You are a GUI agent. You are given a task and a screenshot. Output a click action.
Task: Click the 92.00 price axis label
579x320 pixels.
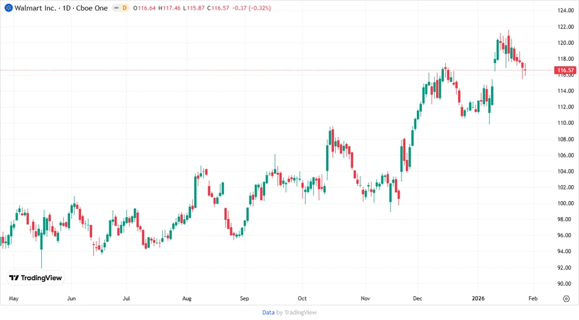[565, 268]
